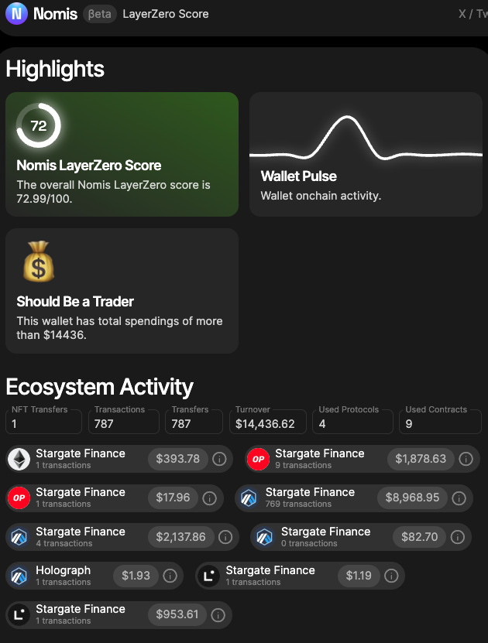Click the Transactions value 787
488x643 pixels.
(x=104, y=423)
